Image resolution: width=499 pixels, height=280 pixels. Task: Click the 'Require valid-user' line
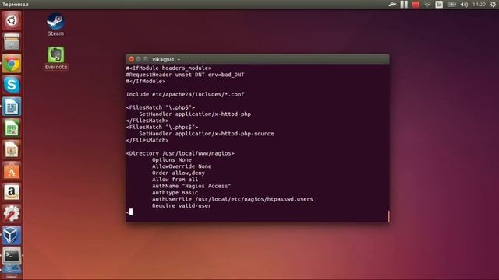tap(182, 205)
